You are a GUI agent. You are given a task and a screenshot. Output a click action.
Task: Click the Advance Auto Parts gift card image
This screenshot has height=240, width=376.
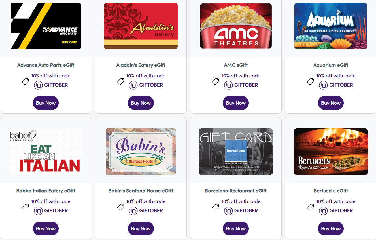(x=46, y=26)
